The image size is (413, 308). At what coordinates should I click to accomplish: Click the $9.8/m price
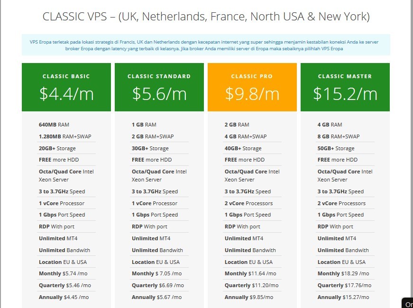[x=252, y=94]
